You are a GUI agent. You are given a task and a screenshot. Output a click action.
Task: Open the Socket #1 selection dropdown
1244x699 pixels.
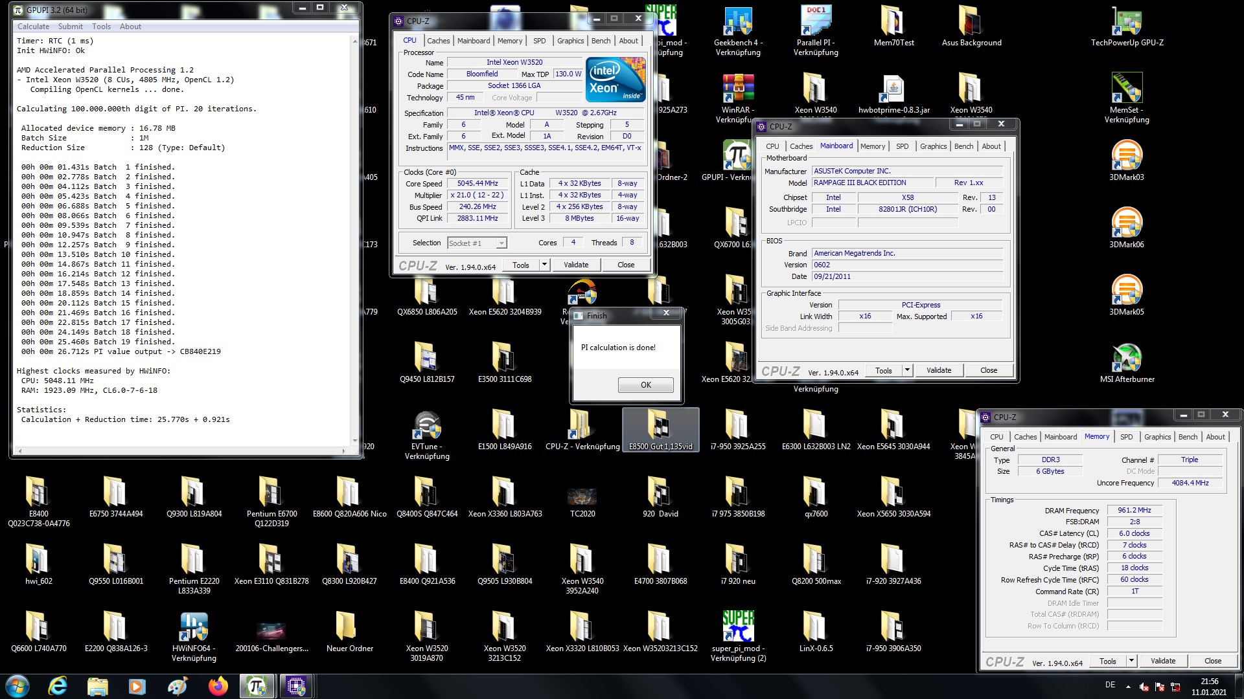(x=477, y=243)
